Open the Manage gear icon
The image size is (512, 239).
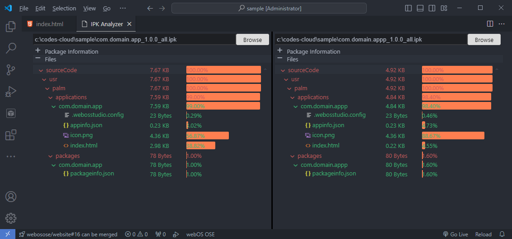tap(11, 218)
